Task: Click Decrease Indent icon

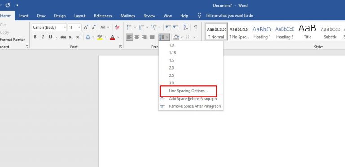Action: pyautogui.click(x=168, y=27)
